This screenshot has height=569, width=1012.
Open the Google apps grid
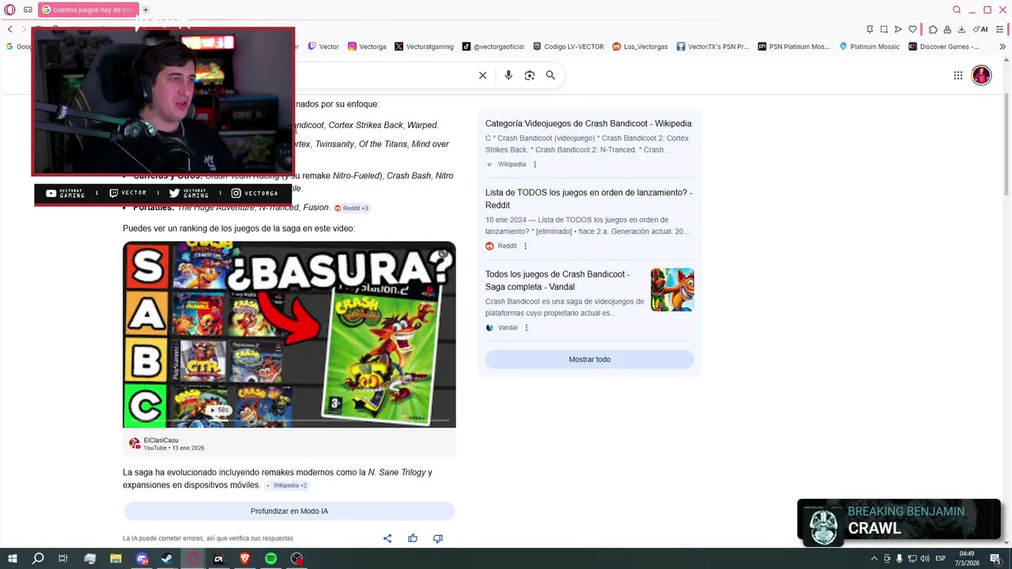pos(958,75)
